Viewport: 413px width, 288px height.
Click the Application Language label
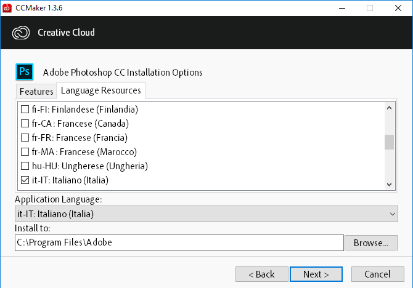coord(58,199)
